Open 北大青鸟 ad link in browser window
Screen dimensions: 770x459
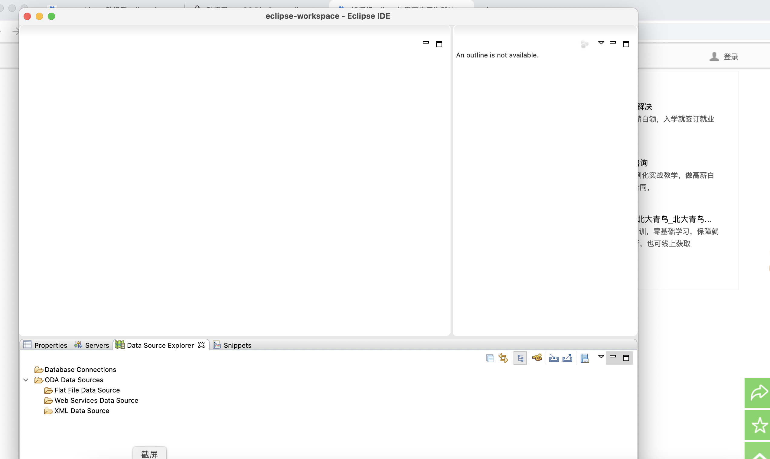[x=674, y=219]
